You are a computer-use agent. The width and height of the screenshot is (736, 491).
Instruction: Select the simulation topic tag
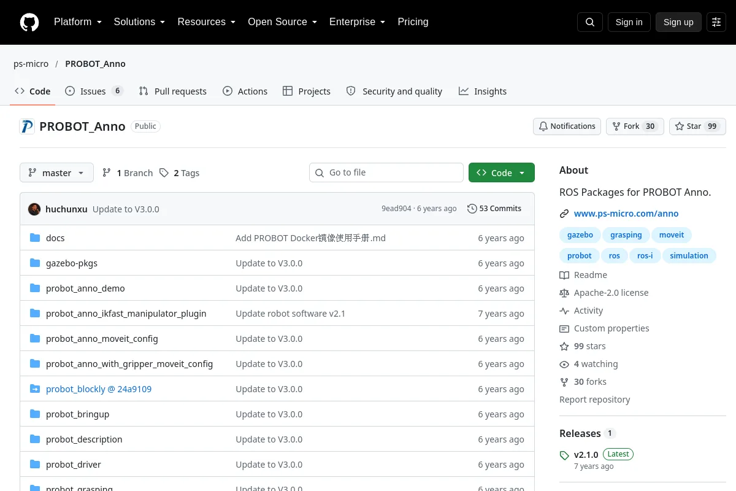coord(689,255)
